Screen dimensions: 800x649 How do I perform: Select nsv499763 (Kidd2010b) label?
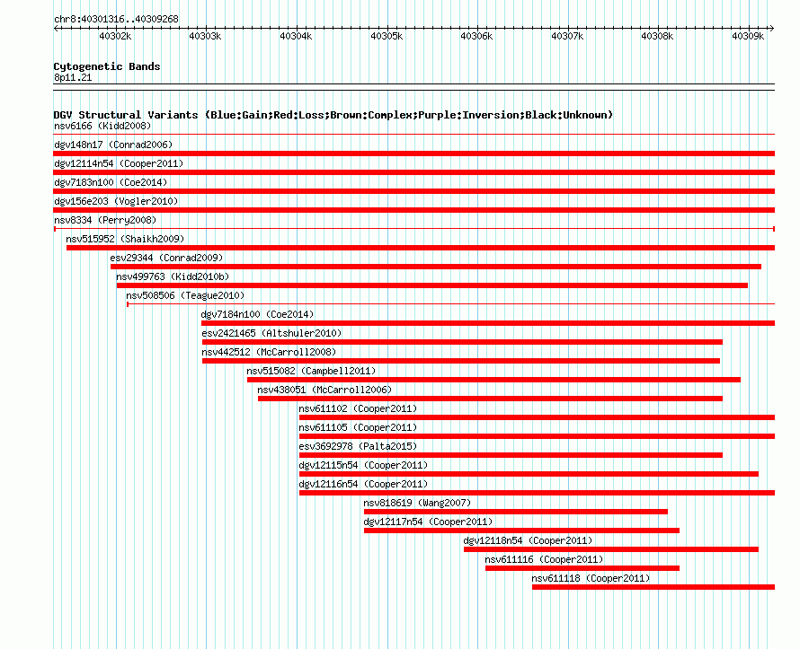[173, 276]
